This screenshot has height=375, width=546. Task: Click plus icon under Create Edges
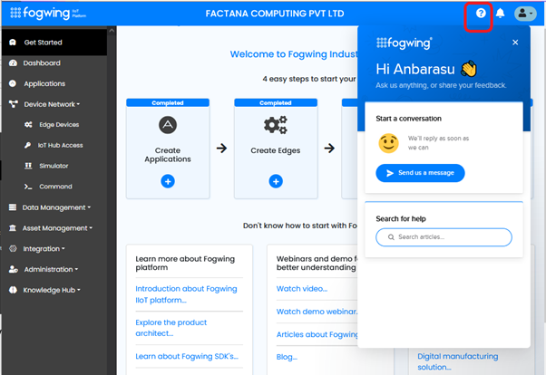276,181
